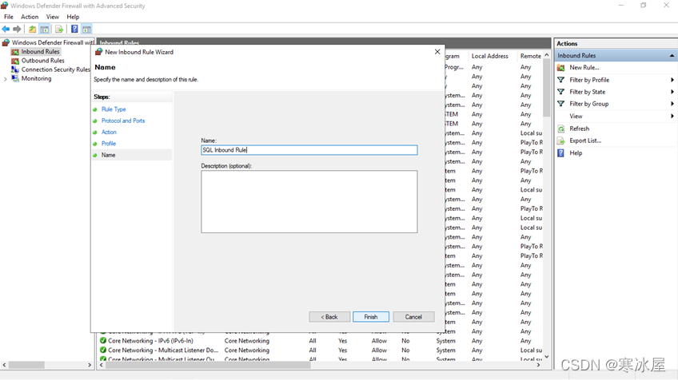
Task: Click the Export List toolbar icon
Action: coord(59,30)
